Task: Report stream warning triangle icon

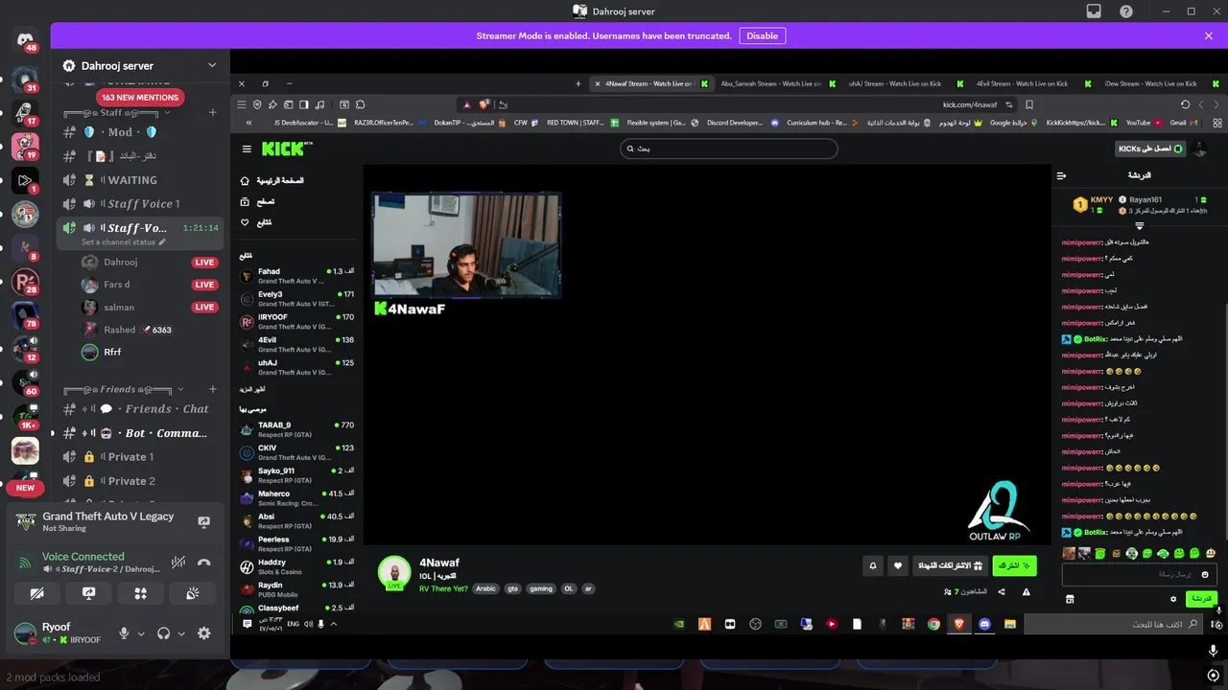Action: pos(1026,592)
